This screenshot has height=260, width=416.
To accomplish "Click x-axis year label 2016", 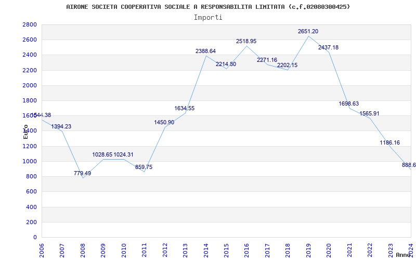I will [x=246, y=250].
